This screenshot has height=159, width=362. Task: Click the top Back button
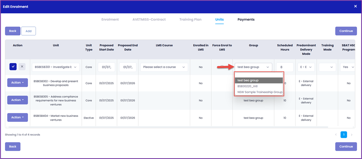pos(13,31)
